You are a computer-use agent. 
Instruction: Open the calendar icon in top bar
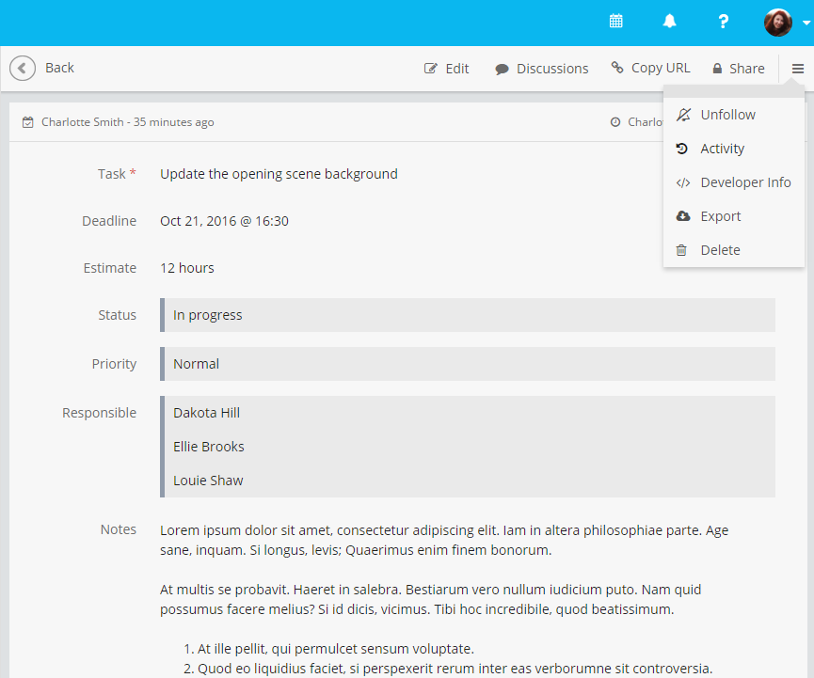[x=616, y=22]
